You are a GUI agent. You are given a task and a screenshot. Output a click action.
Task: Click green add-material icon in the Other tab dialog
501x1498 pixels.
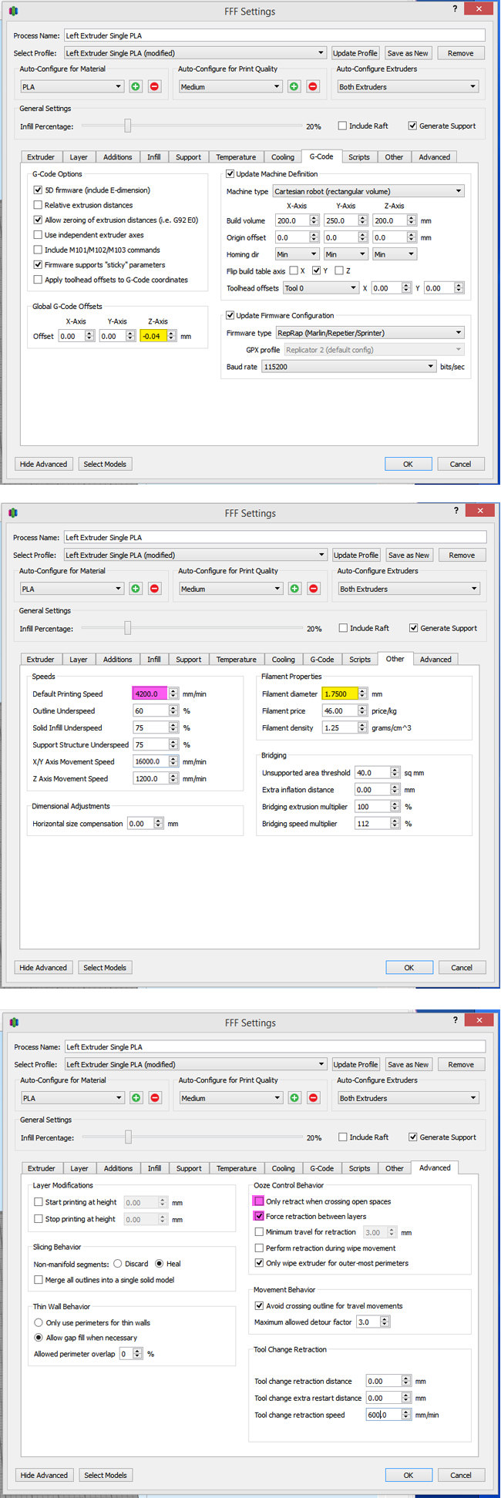click(136, 589)
